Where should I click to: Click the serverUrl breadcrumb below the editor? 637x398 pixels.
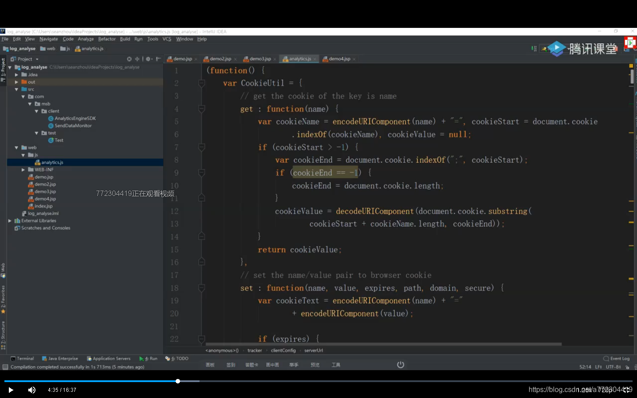[314, 351]
